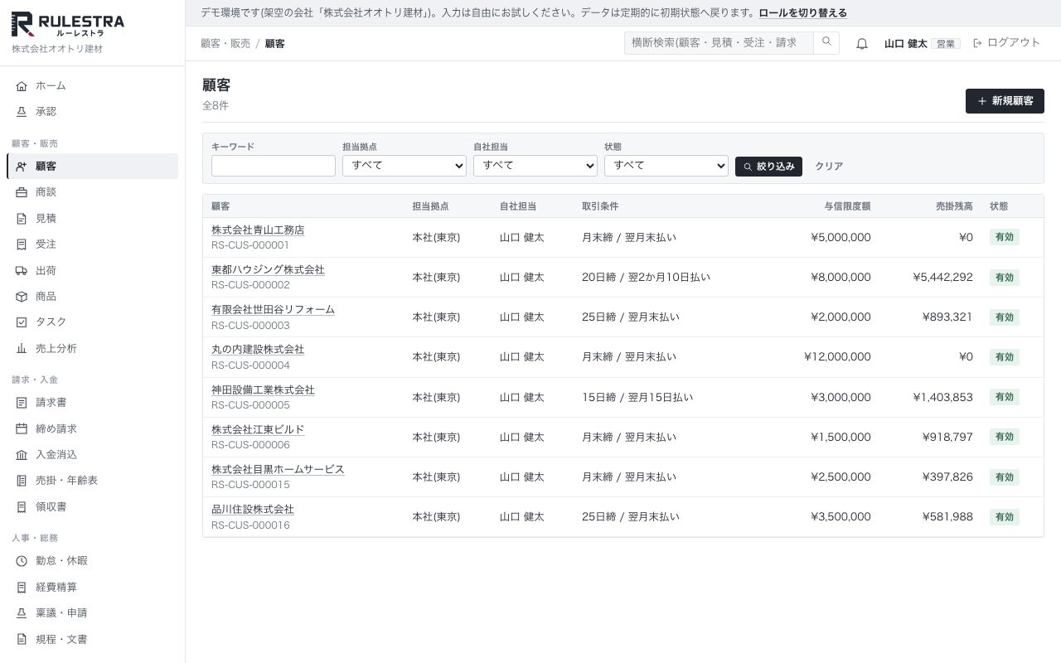
Task: Open the 担当拠点 filter dropdown
Action: pyautogui.click(x=405, y=166)
